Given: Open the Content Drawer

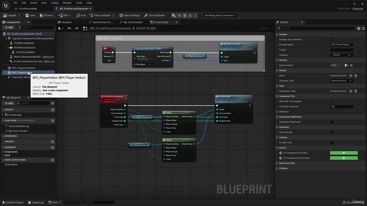Looking at the screenshot, I should click(13, 203).
